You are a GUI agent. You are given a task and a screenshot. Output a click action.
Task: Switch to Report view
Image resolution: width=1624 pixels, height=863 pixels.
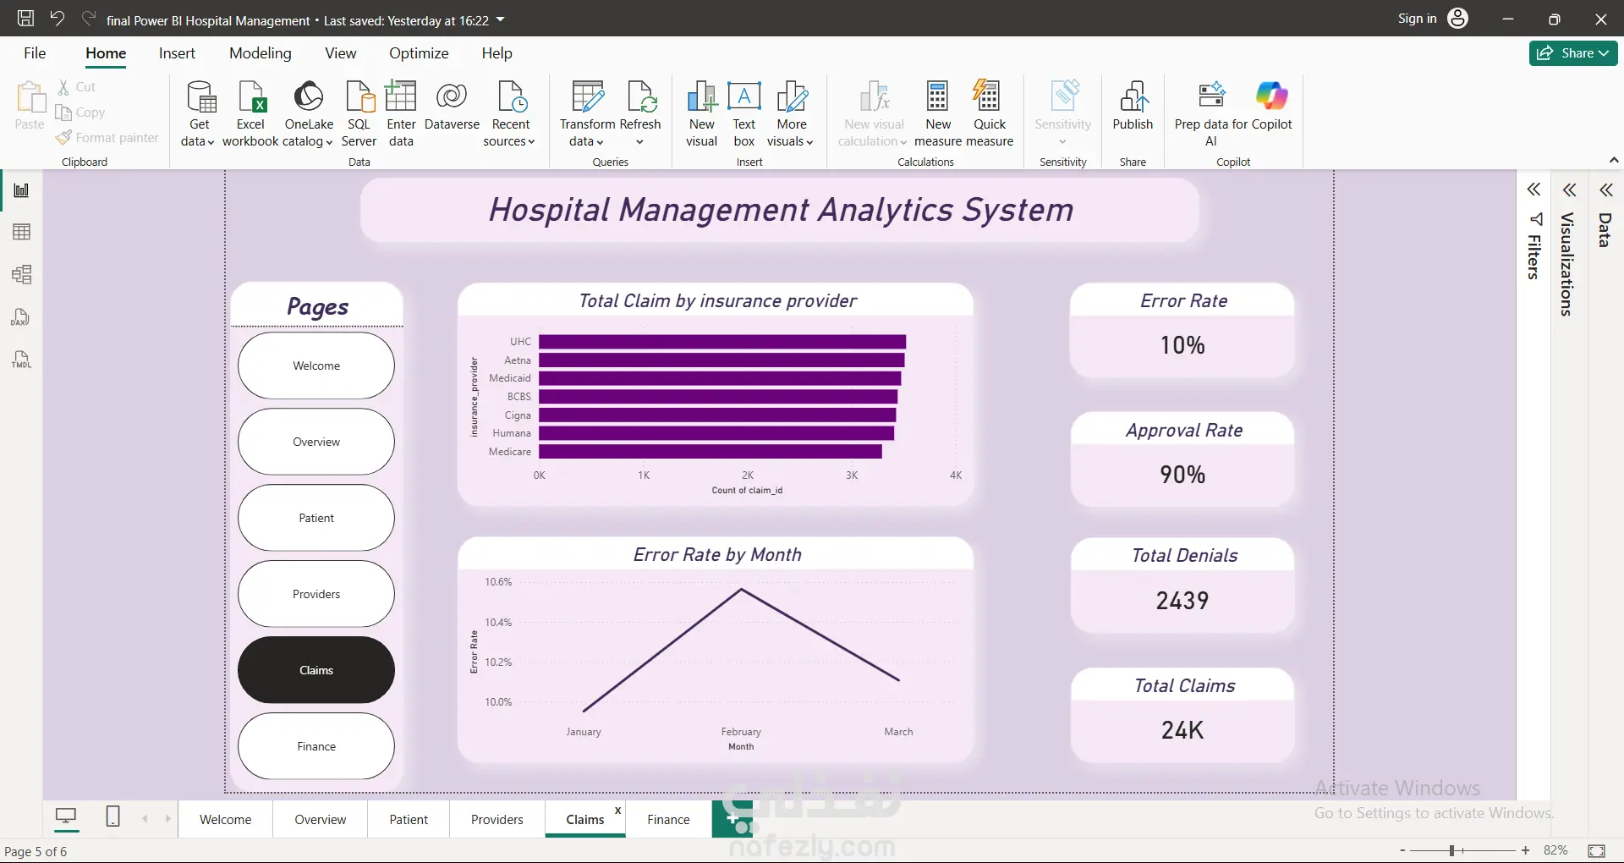[x=21, y=190]
